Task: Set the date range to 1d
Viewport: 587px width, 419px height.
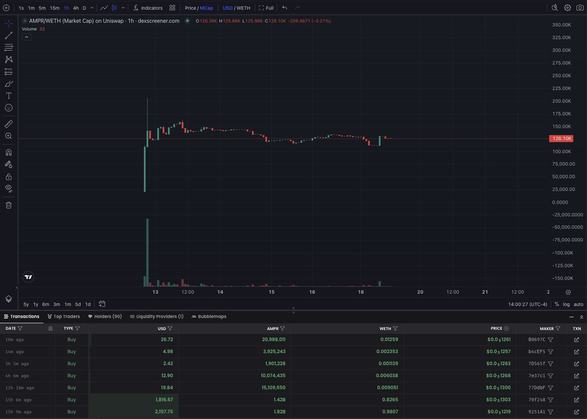Action: tap(88, 304)
